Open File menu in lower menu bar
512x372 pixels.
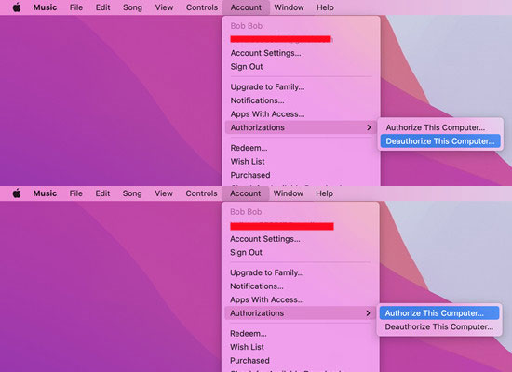[75, 193]
